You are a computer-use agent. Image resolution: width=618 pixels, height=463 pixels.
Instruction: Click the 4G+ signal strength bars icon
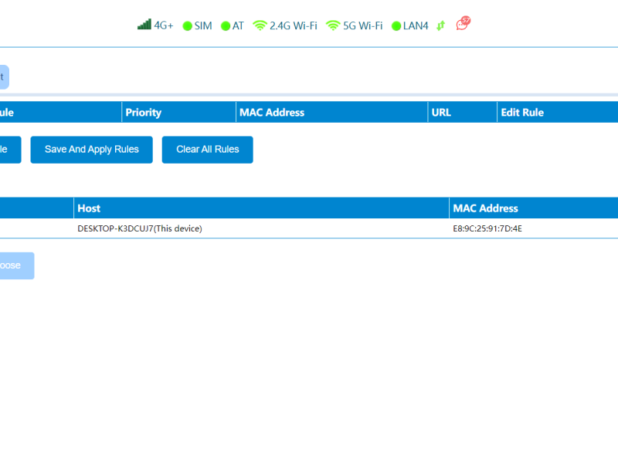(144, 25)
